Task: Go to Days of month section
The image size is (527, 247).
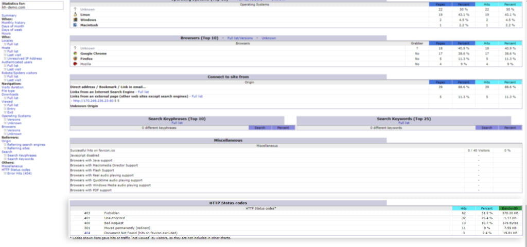Action: point(13,26)
